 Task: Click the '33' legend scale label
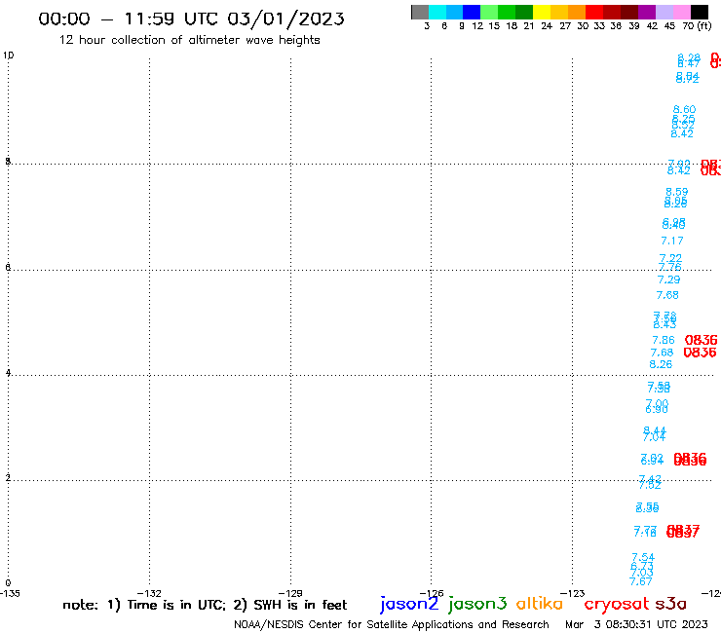point(599,25)
